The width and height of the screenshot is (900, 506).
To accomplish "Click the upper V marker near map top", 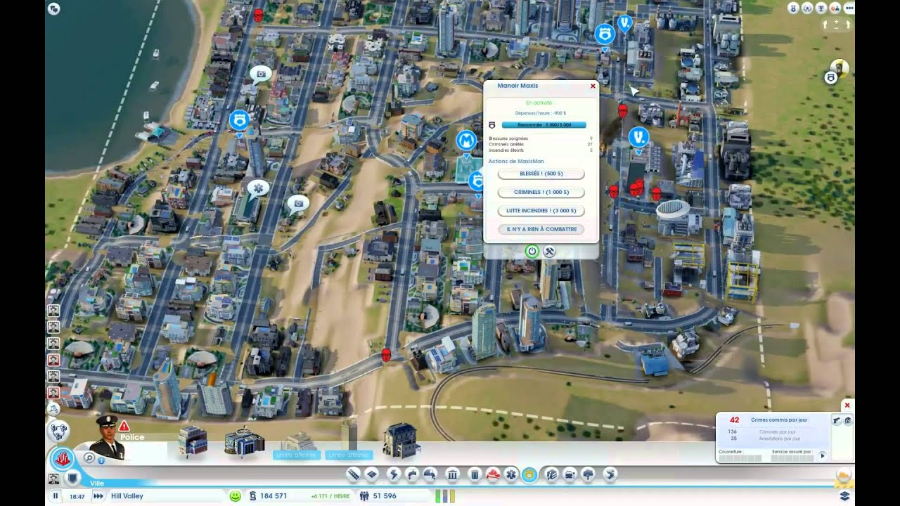I will (624, 24).
